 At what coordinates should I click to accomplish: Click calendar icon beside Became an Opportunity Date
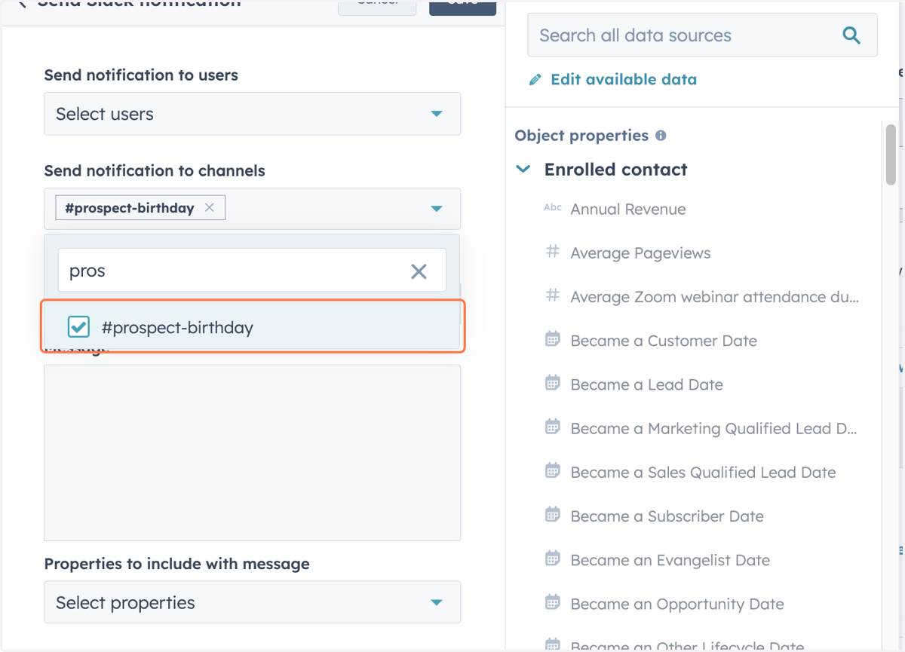point(553,602)
